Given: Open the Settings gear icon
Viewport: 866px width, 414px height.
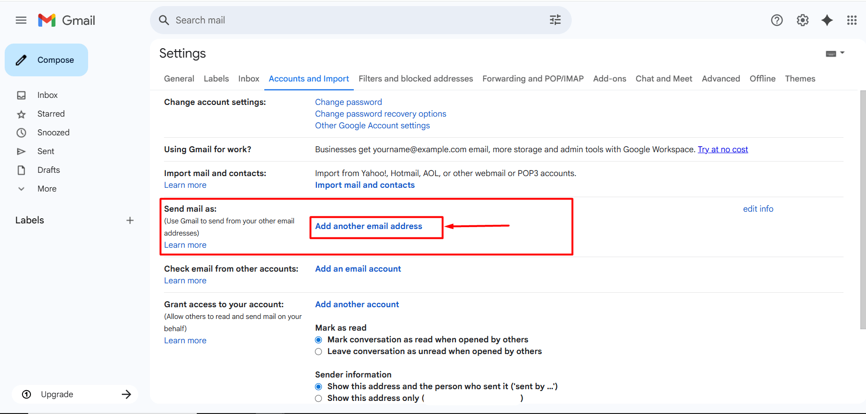Looking at the screenshot, I should point(802,20).
